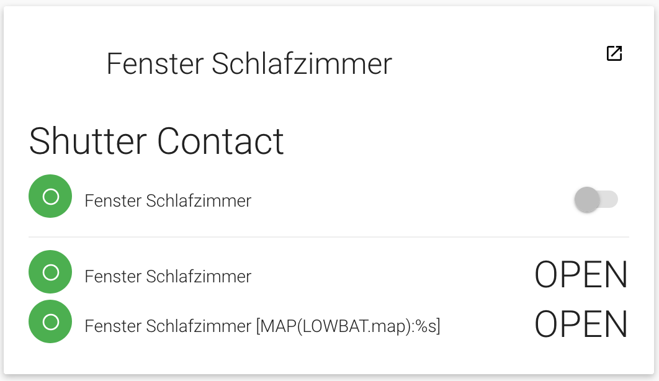The width and height of the screenshot is (659, 381).
Task: Click the green circle icon in the LOWBAT row
Action: (50, 321)
